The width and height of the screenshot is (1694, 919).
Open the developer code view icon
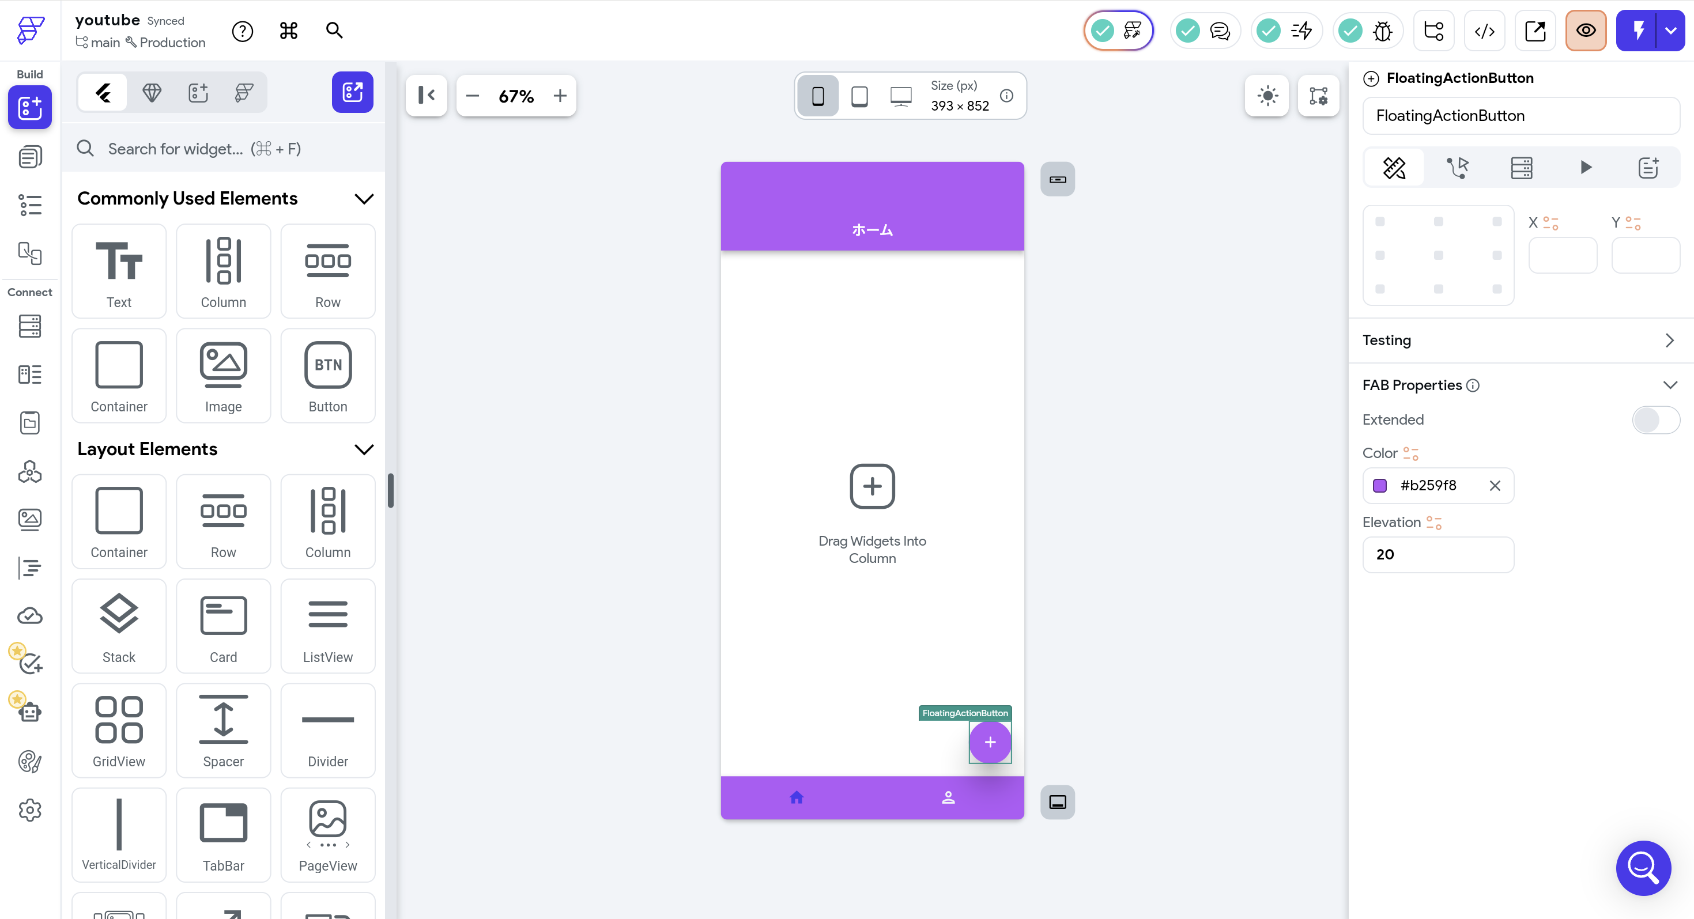[1484, 31]
